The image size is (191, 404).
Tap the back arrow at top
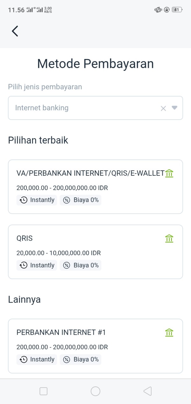tap(15, 31)
